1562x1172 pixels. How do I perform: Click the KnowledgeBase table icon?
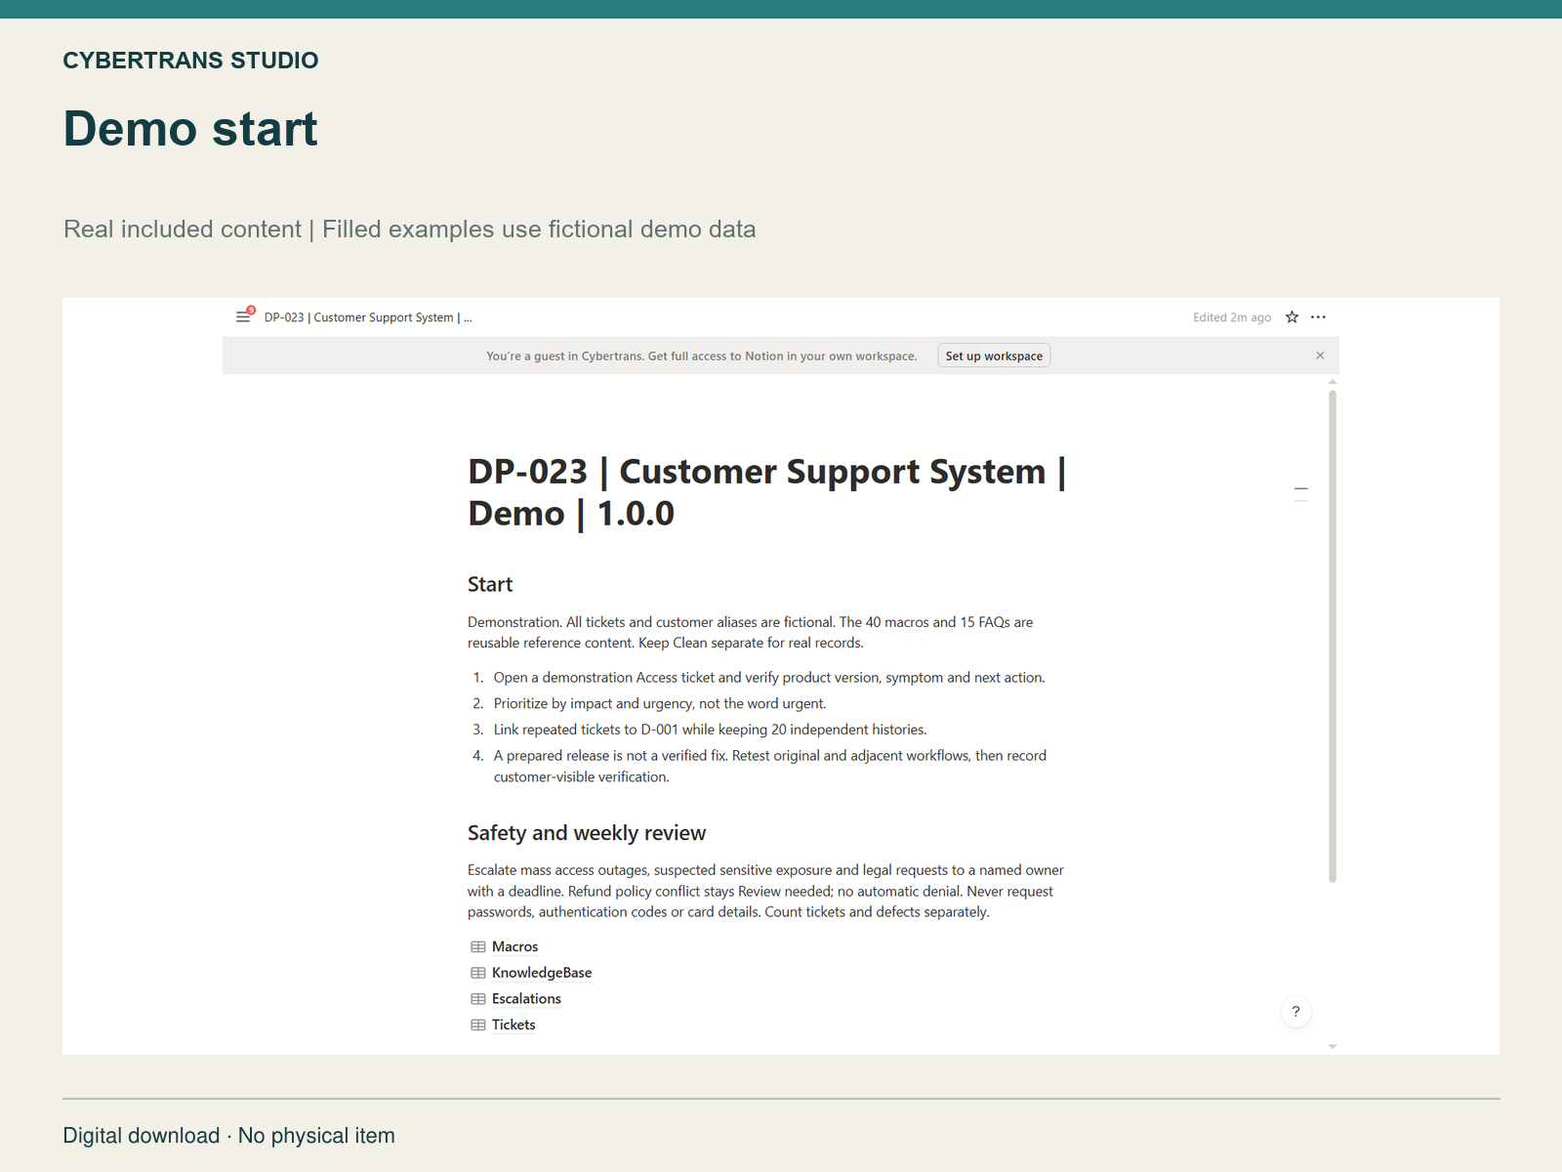pos(478,973)
